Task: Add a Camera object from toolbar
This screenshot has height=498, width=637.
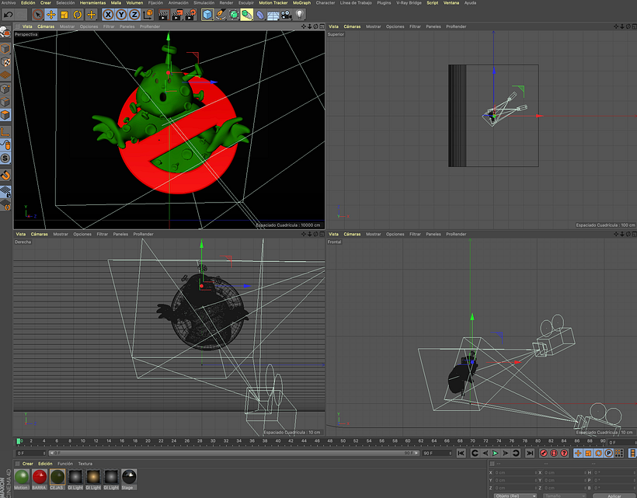Action: click(287, 15)
